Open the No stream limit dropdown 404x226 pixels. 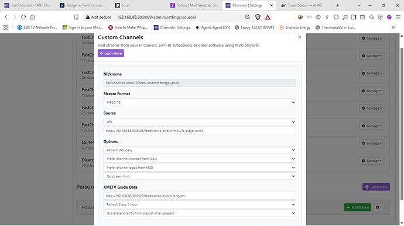coord(200,176)
